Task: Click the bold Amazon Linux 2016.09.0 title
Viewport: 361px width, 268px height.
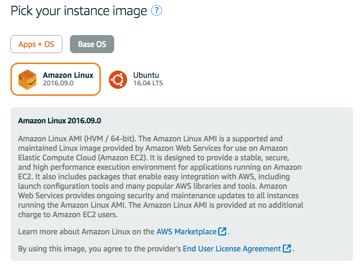Action: click(59, 120)
